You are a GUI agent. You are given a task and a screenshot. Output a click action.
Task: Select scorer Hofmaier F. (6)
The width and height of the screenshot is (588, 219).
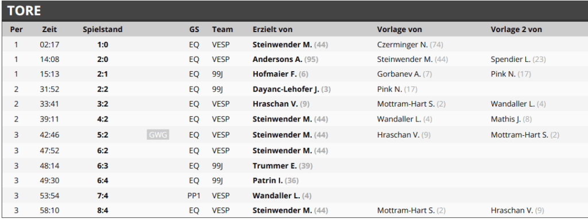pos(280,74)
